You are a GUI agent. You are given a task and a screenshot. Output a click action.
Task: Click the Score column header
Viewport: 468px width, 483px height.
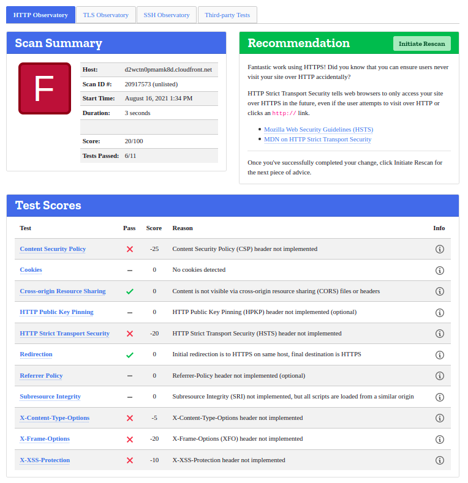tap(154, 228)
